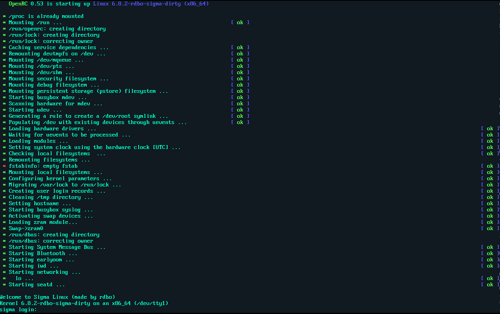This screenshot has height=314, width=500.
Task: Click '/run/dbus: correcting owner' line
Action: [x=51, y=241]
